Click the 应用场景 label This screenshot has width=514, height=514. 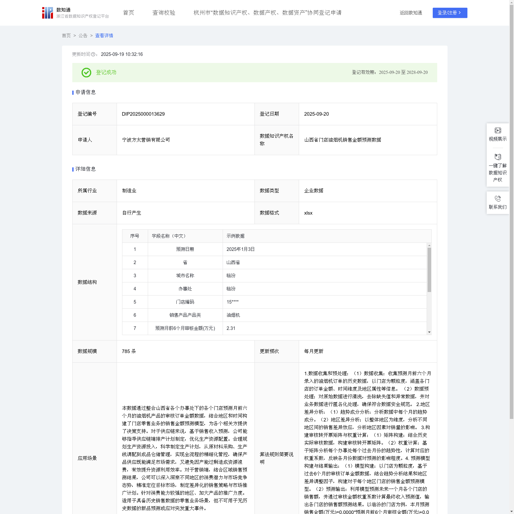coord(87,458)
